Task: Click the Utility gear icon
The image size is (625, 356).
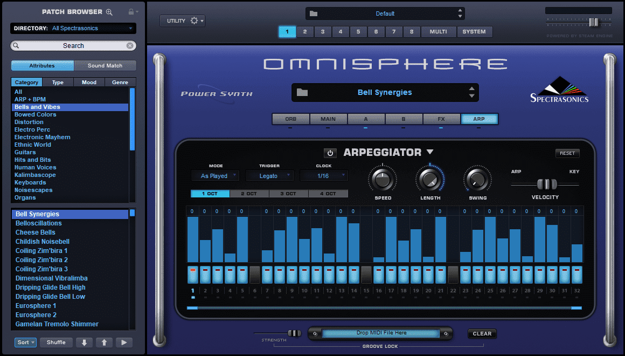Action: pos(194,20)
